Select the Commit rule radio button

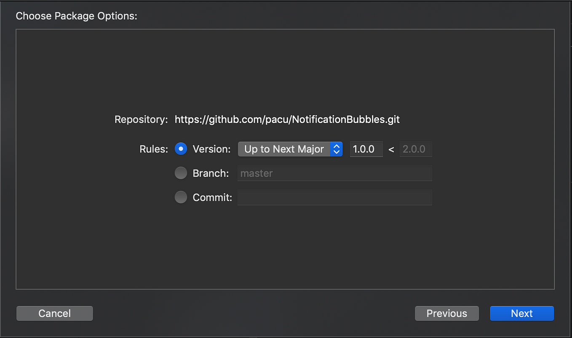click(181, 197)
